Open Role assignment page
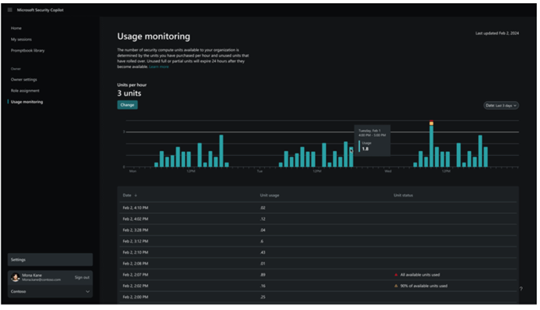Viewport: 540px width, 310px height. (25, 91)
